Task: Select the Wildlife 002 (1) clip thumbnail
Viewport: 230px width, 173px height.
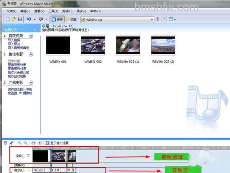Action: pyautogui.click(x=128, y=45)
